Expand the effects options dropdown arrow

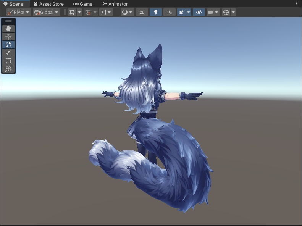coord(189,12)
